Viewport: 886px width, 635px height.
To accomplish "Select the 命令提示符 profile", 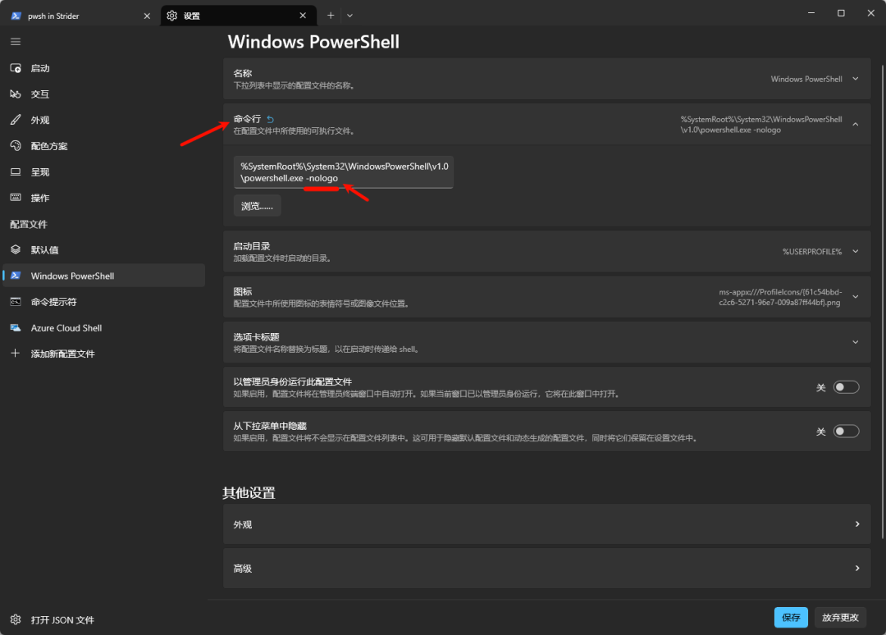I will click(104, 302).
